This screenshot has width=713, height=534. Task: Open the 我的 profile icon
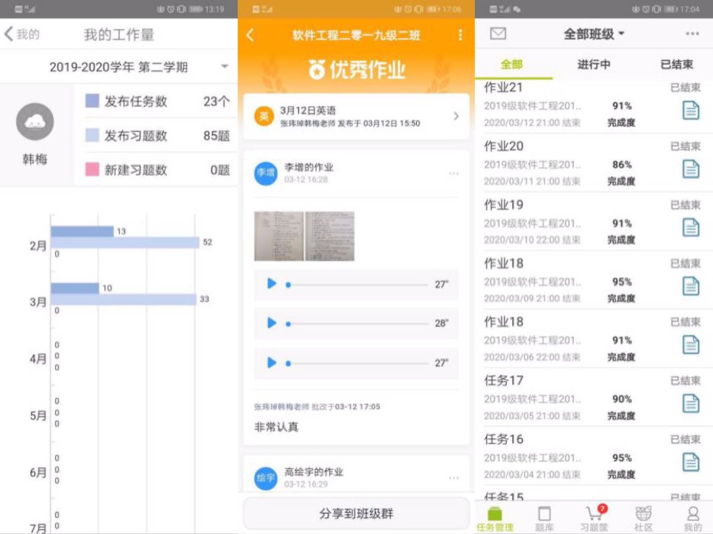[x=692, y=517]
